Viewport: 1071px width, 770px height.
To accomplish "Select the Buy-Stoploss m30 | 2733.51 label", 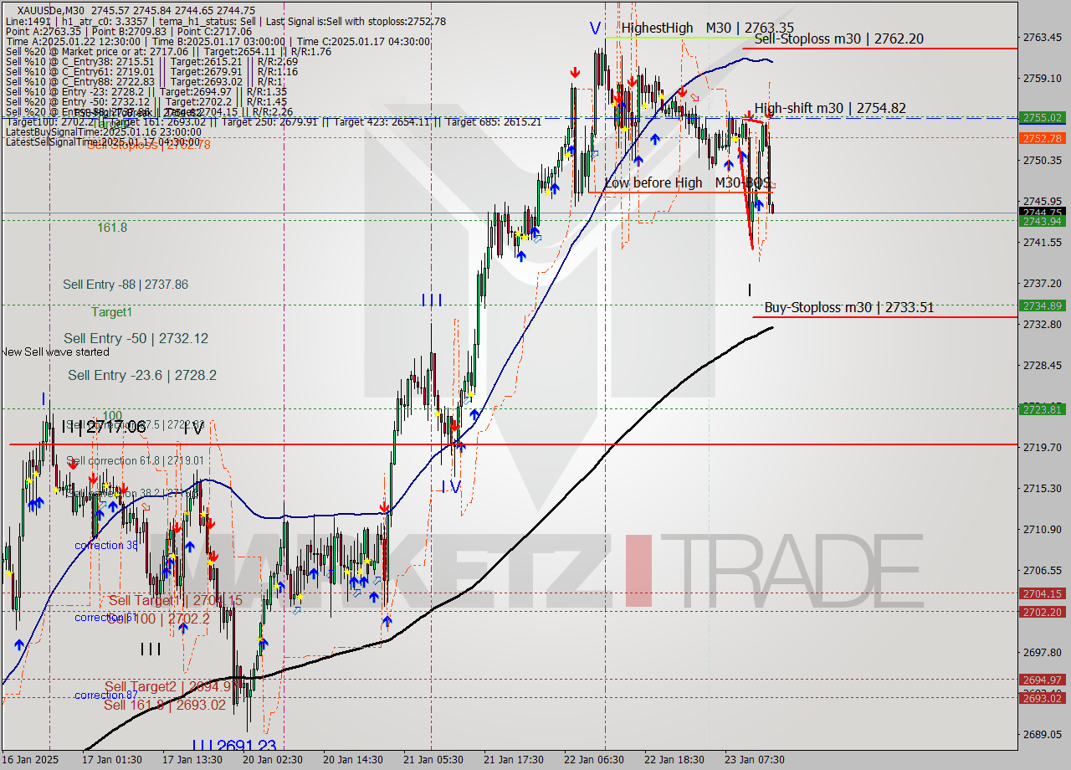I will [x=848, y=307].
